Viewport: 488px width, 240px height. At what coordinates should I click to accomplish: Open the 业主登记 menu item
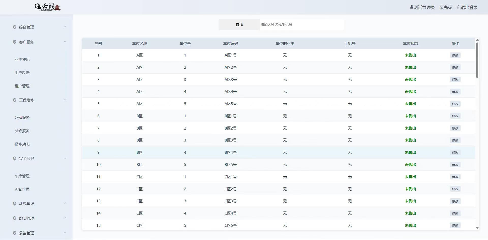click(x=22, y=60)
